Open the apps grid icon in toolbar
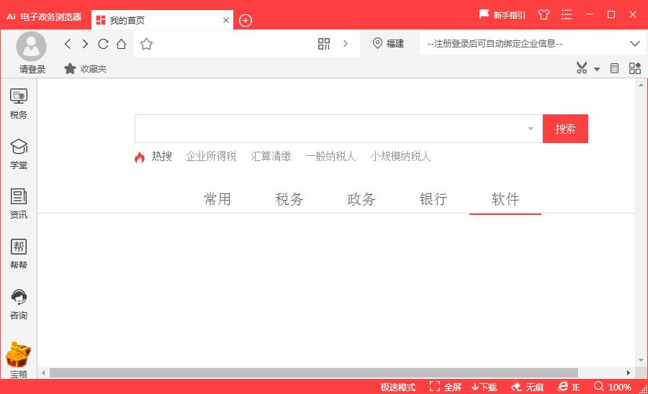Image resolution: width=648 pixels, height=394 pixels. tap(635, 68)
